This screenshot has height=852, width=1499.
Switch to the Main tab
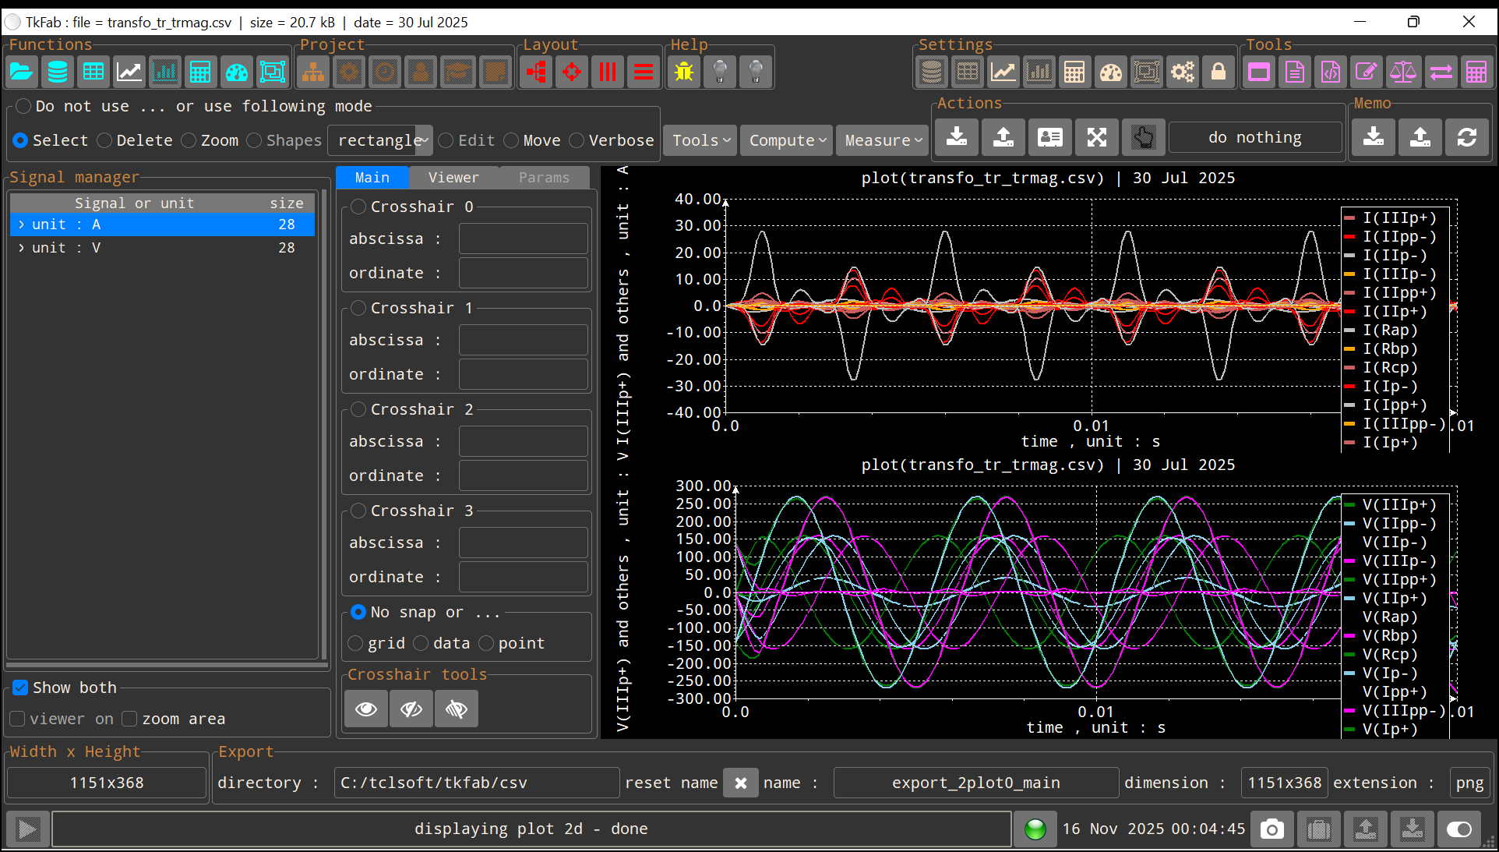point(372,178)
